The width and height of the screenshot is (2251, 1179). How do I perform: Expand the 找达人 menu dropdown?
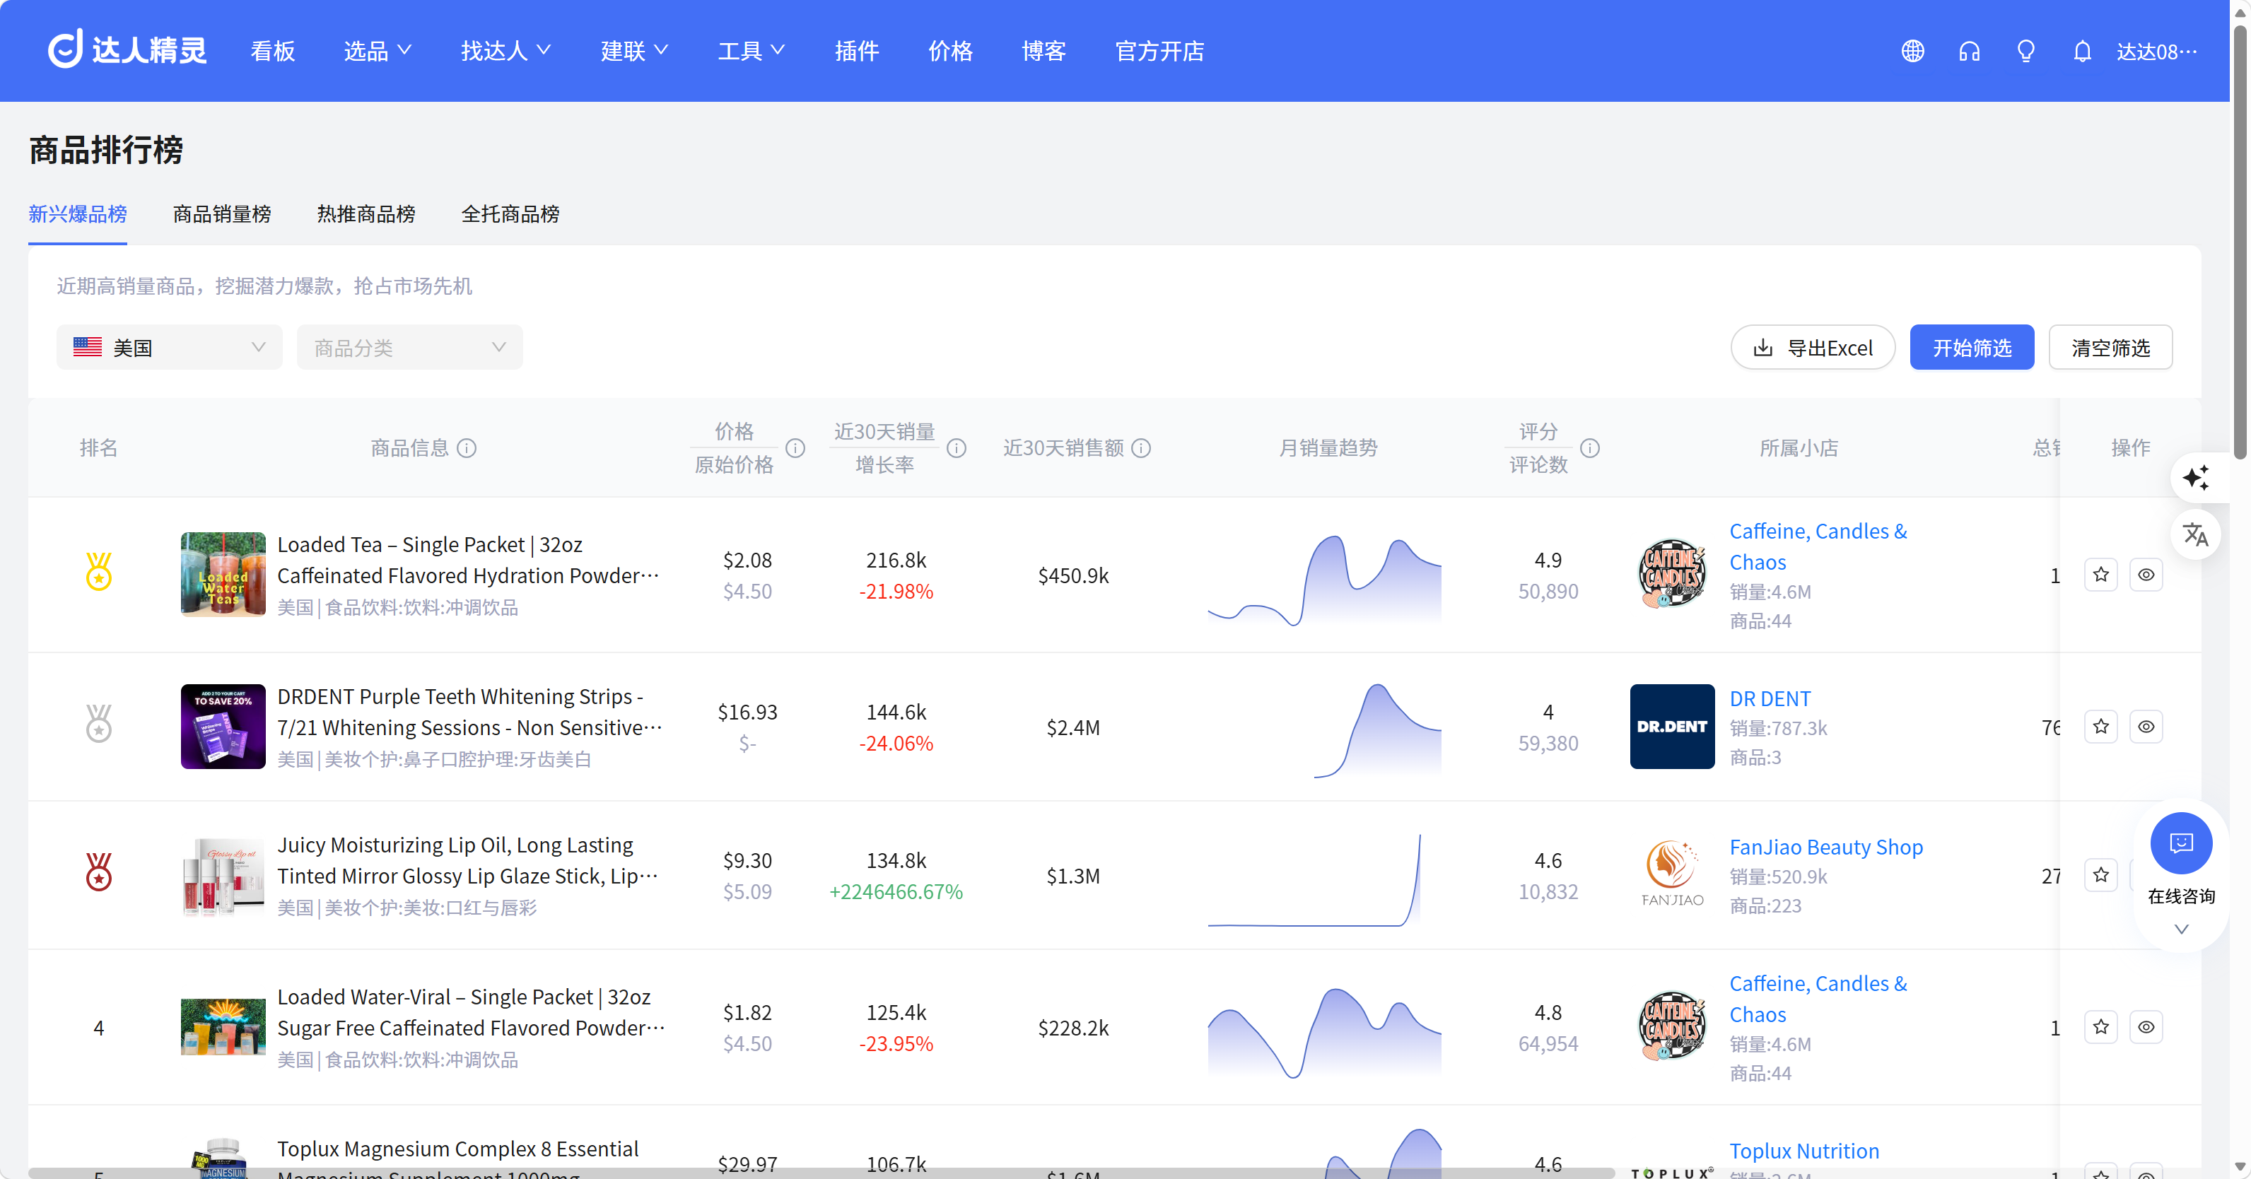click(x=506, y=51)
